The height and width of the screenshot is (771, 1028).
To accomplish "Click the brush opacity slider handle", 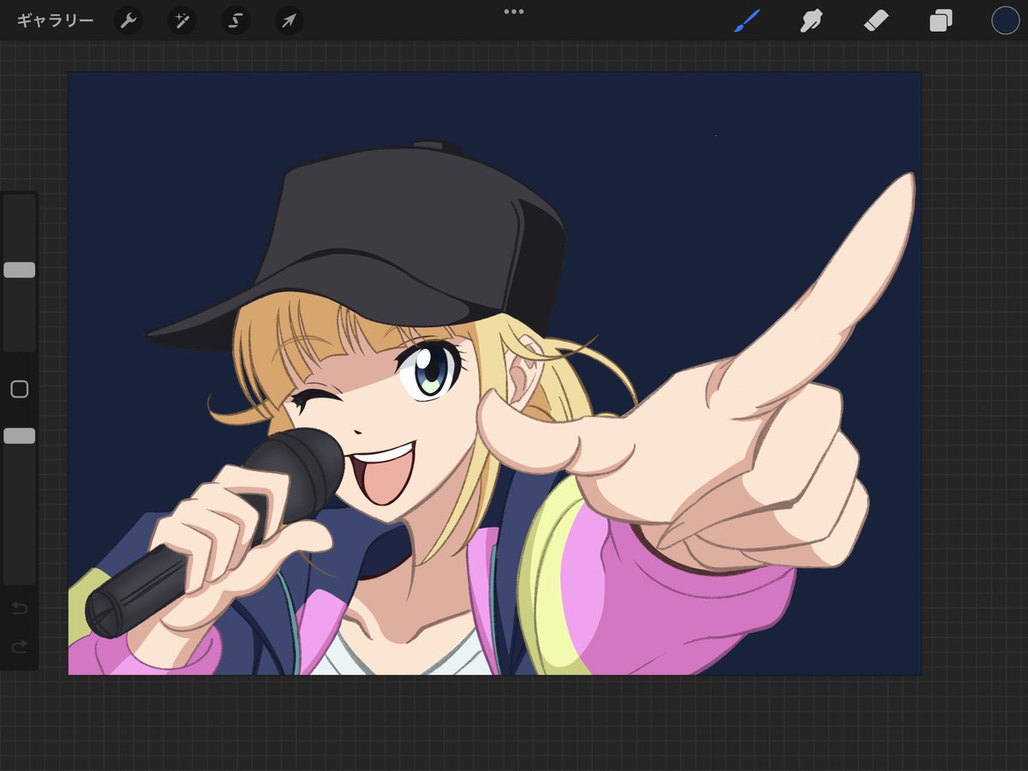I will 20,436.
